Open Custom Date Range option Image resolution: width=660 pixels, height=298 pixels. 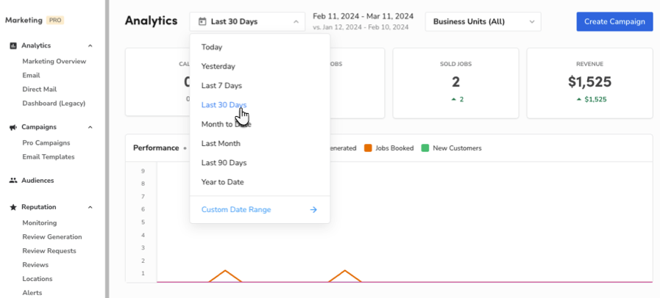(260, 209)
